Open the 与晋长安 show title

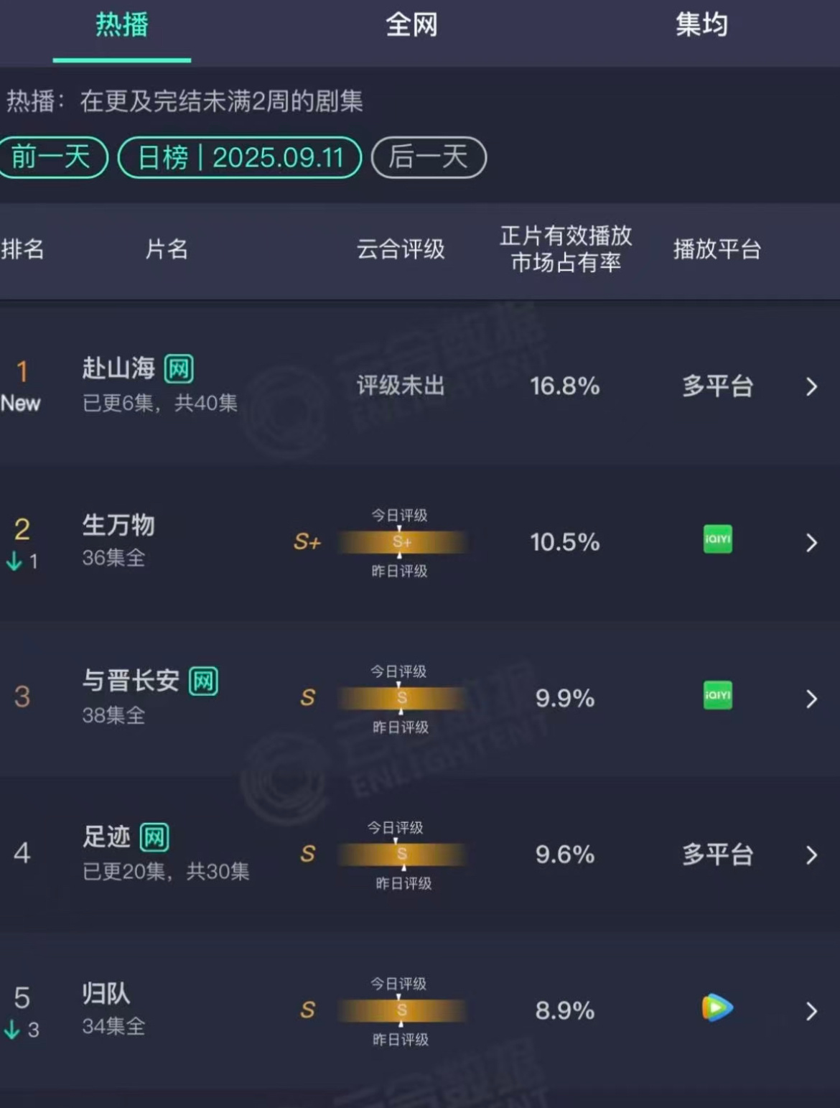131,681
